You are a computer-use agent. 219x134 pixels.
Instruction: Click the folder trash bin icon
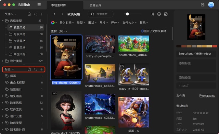pyautogui.click(x=29, y=14)
